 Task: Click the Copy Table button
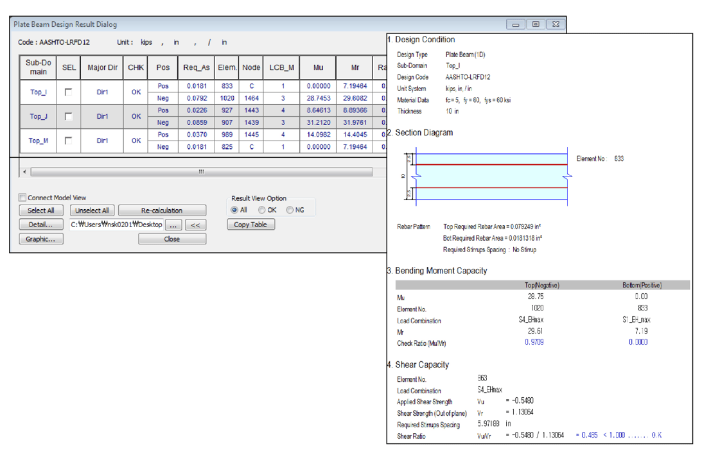pos(250,225)
